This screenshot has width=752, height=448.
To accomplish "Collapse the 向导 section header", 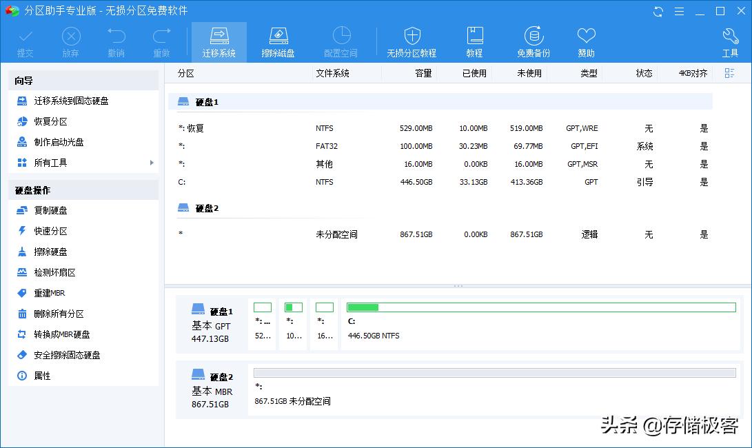I will (x=83, y=80).
